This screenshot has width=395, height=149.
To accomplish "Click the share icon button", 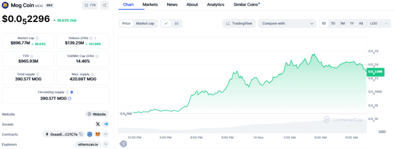I will 105,5.
